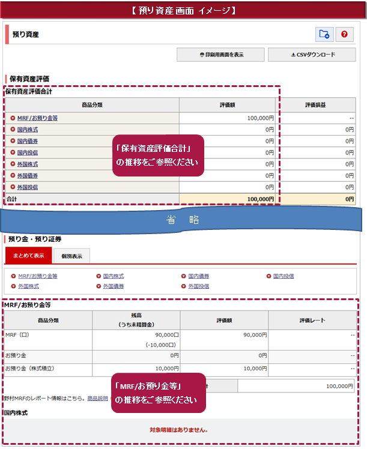Click the MRF（口） row label
The height and width of the screenshot is (449, 367).
[17, 335]
